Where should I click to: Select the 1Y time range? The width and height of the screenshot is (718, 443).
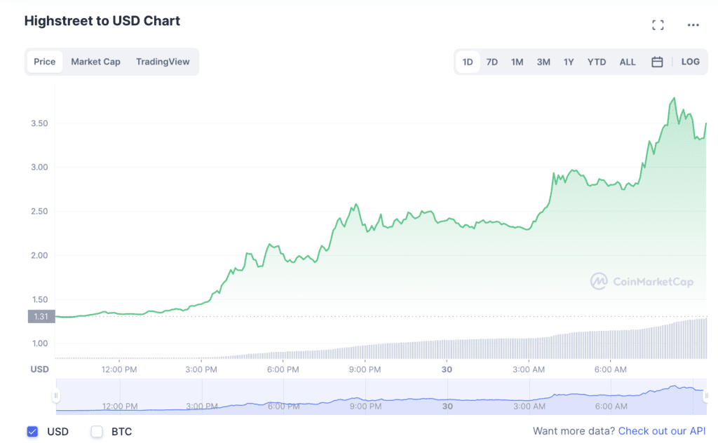(x=569, y=62)
